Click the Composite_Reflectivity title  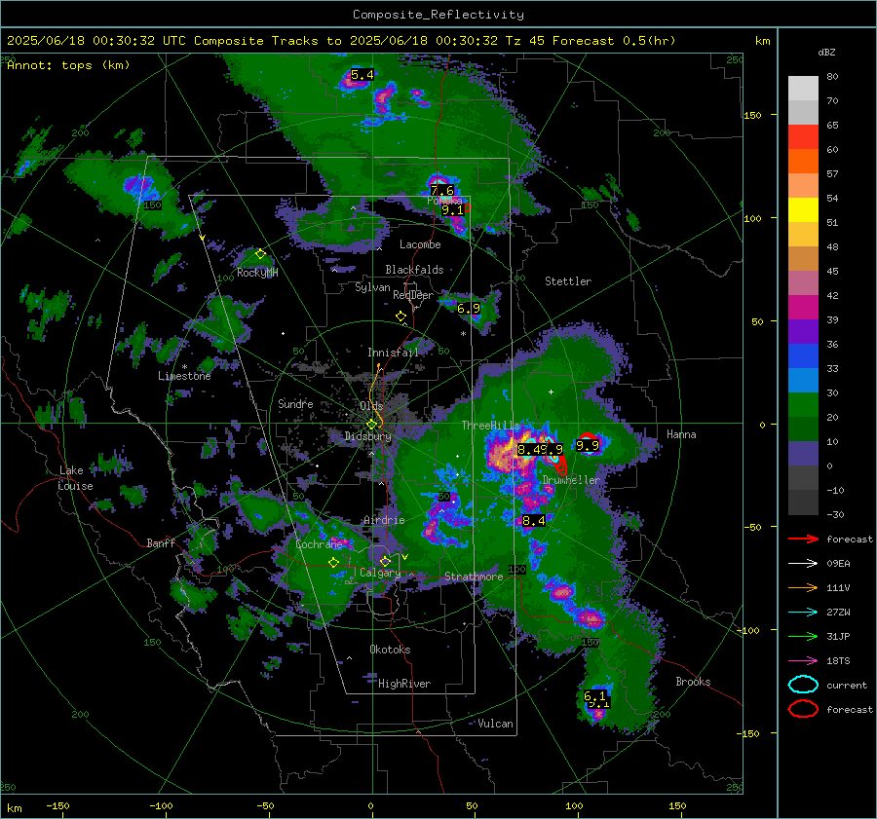point(438,15)
